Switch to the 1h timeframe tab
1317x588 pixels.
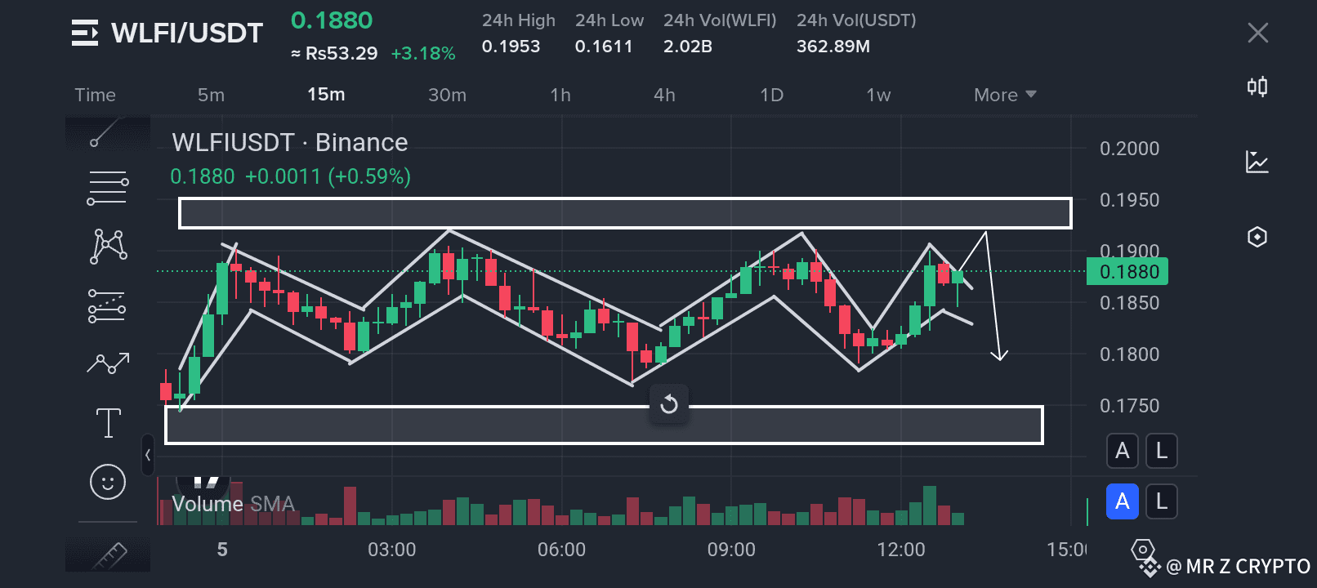560,95
